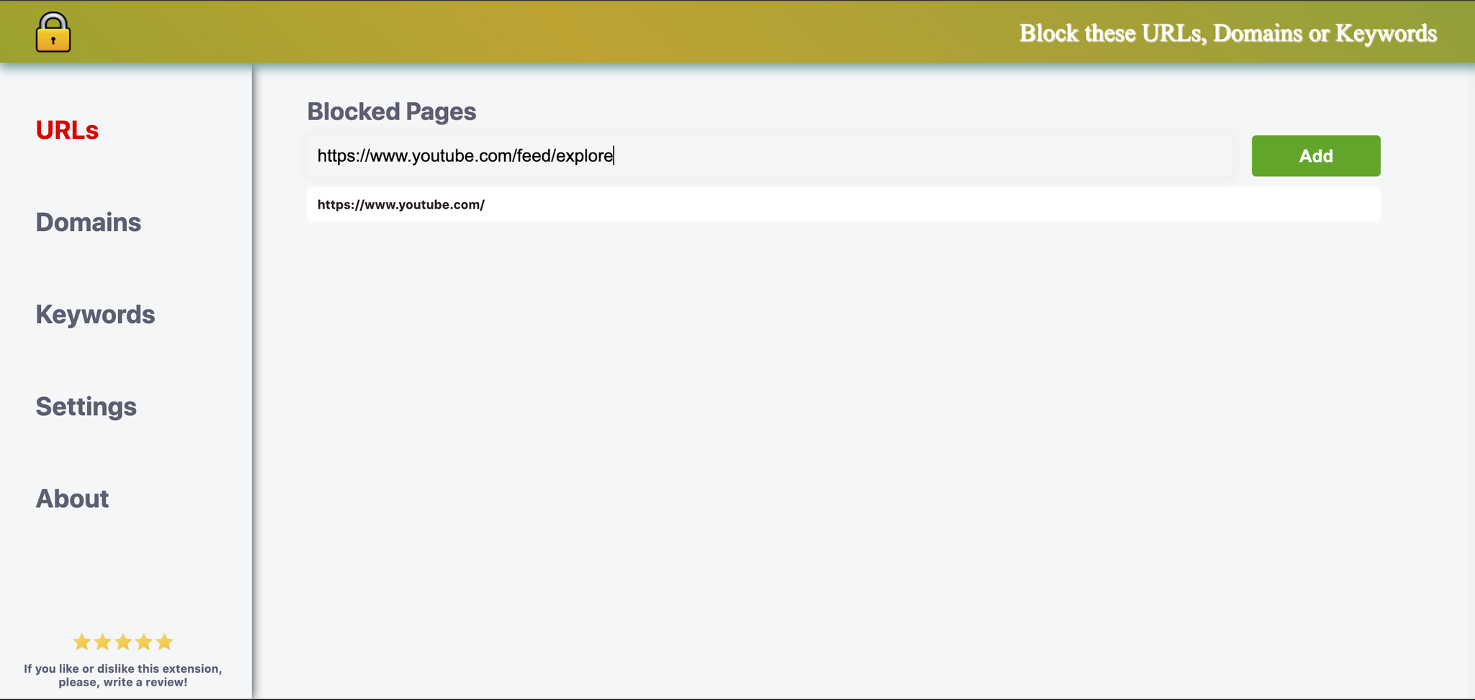Open the URLs section
The height and width of the screenshot is (700, 1475).
pyautogui.click(x=67, y=130)
